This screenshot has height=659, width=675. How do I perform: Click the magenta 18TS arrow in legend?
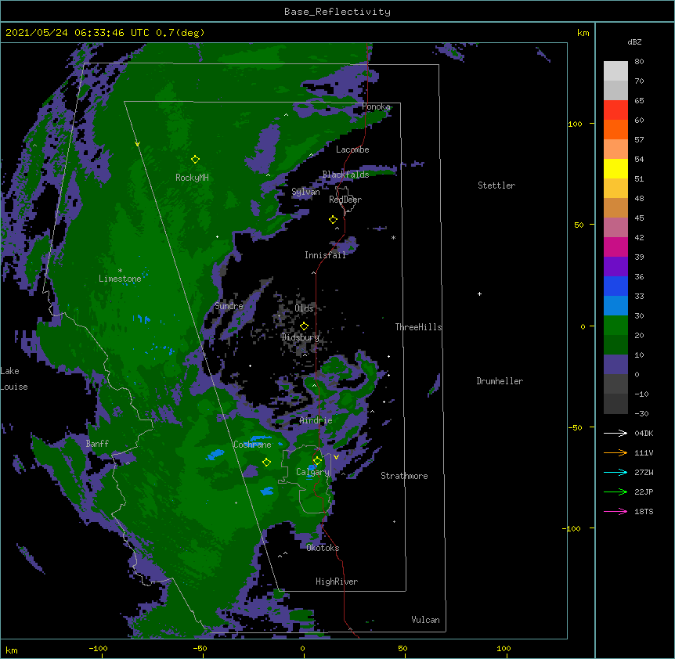tap(615, 511)
